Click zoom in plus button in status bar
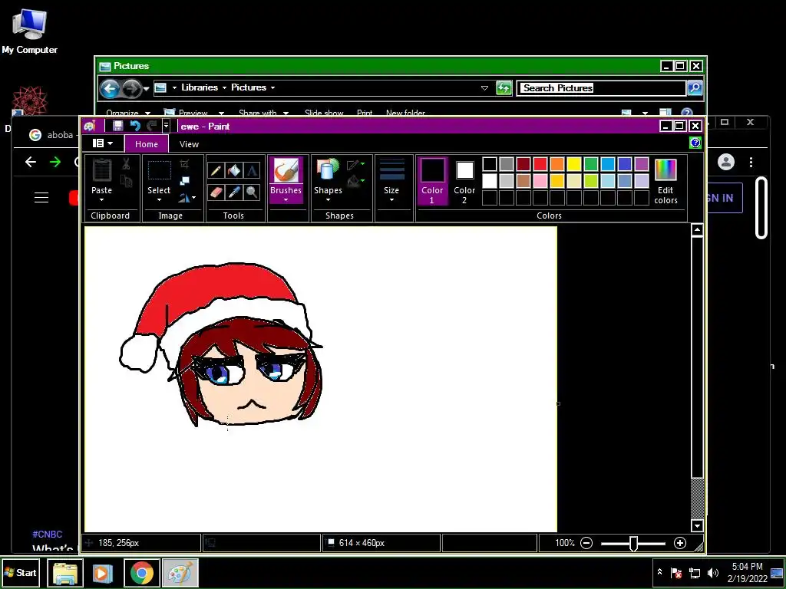Viewport: 786px width, 589px height. [x=680, y=543]
